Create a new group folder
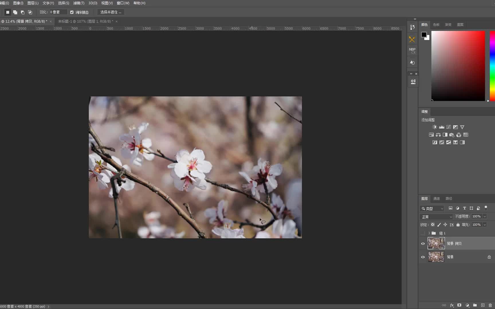The height and width of the screenshot is (309, 495). click(x=475, y=305)
